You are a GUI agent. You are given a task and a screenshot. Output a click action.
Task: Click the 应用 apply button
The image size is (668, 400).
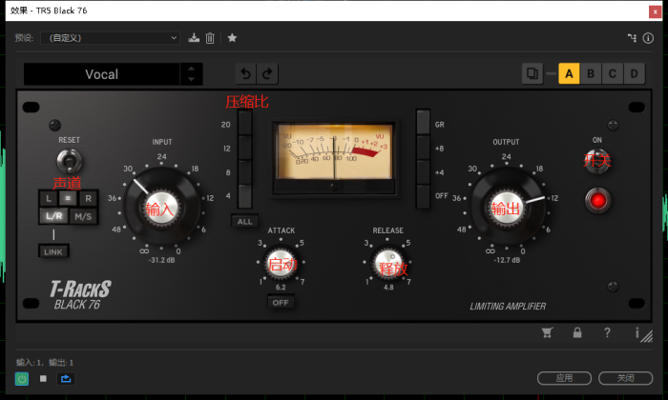566,378
